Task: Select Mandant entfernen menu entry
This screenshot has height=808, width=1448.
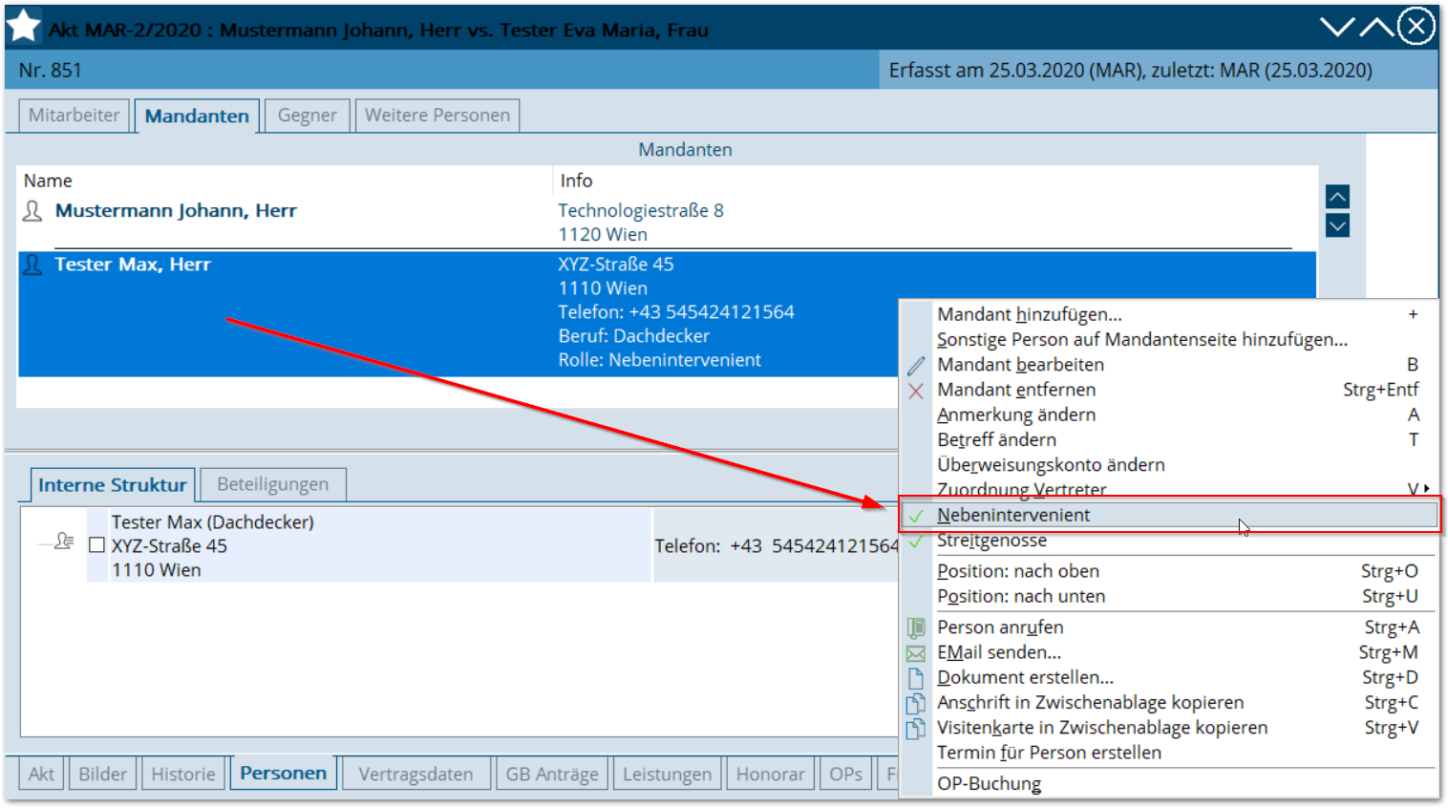Action: pos(1170,390)
